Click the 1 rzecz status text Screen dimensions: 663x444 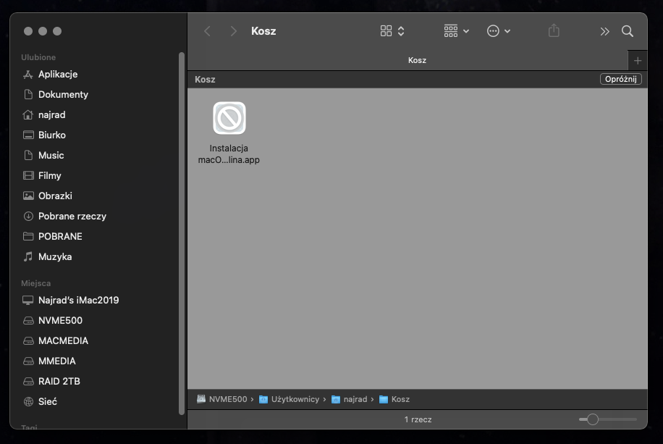[418, 419]
